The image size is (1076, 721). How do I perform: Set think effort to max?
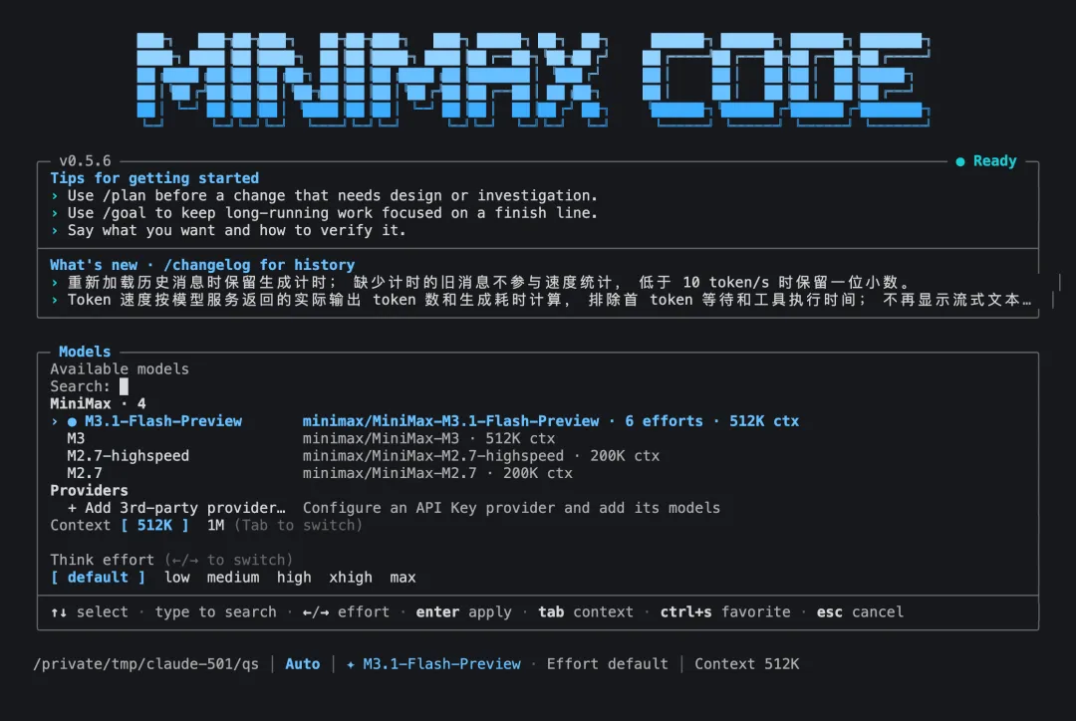403,578
